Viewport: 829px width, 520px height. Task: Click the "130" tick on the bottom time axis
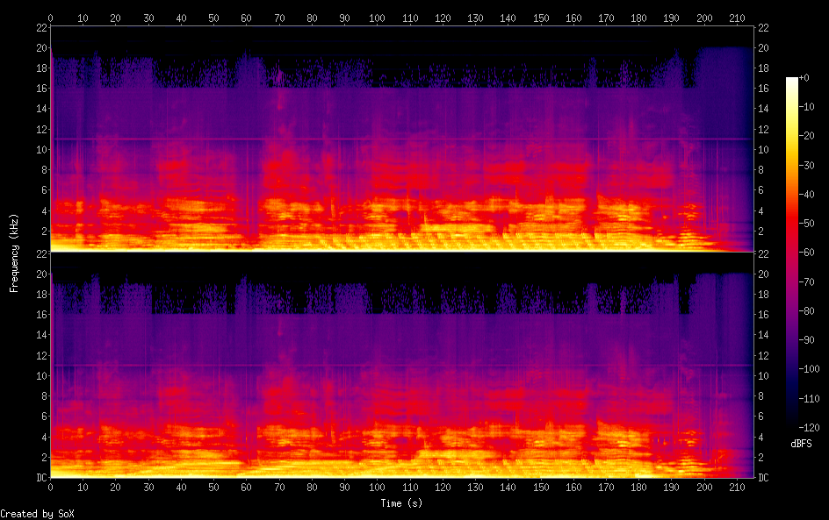point(475,488)
